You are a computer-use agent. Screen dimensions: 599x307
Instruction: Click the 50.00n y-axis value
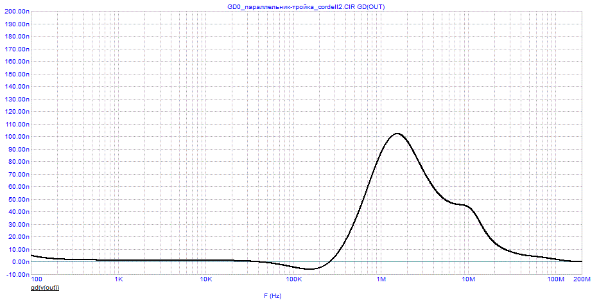[x=17, y=199]
